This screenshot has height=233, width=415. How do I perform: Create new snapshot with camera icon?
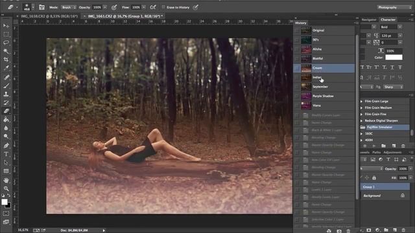pos(338,231)
